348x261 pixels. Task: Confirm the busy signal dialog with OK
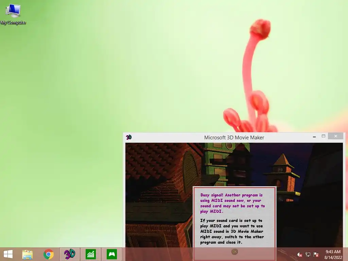pyautogui.click(x=234, y=252)
